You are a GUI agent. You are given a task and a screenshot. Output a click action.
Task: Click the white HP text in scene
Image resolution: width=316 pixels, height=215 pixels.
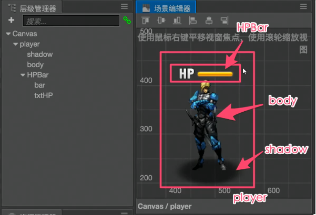pos(187,73)
